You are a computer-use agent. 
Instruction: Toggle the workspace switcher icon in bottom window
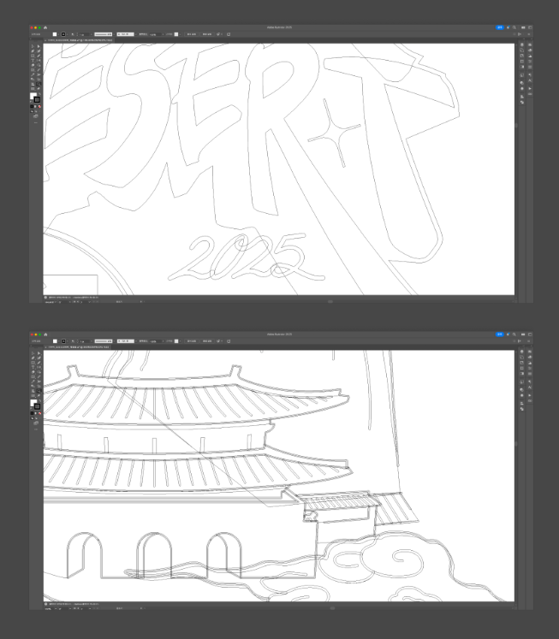tap(529, 333)
